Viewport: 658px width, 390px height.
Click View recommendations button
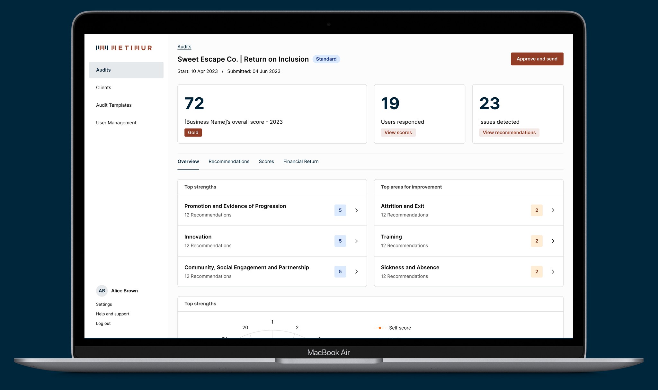point(509,133)
